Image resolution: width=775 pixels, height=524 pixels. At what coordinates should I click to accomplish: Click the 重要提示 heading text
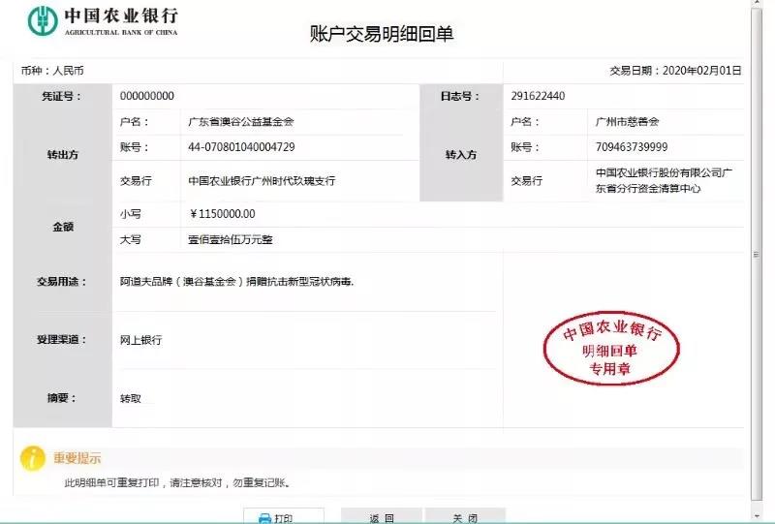pyautogui.click(x=77, y=458)
